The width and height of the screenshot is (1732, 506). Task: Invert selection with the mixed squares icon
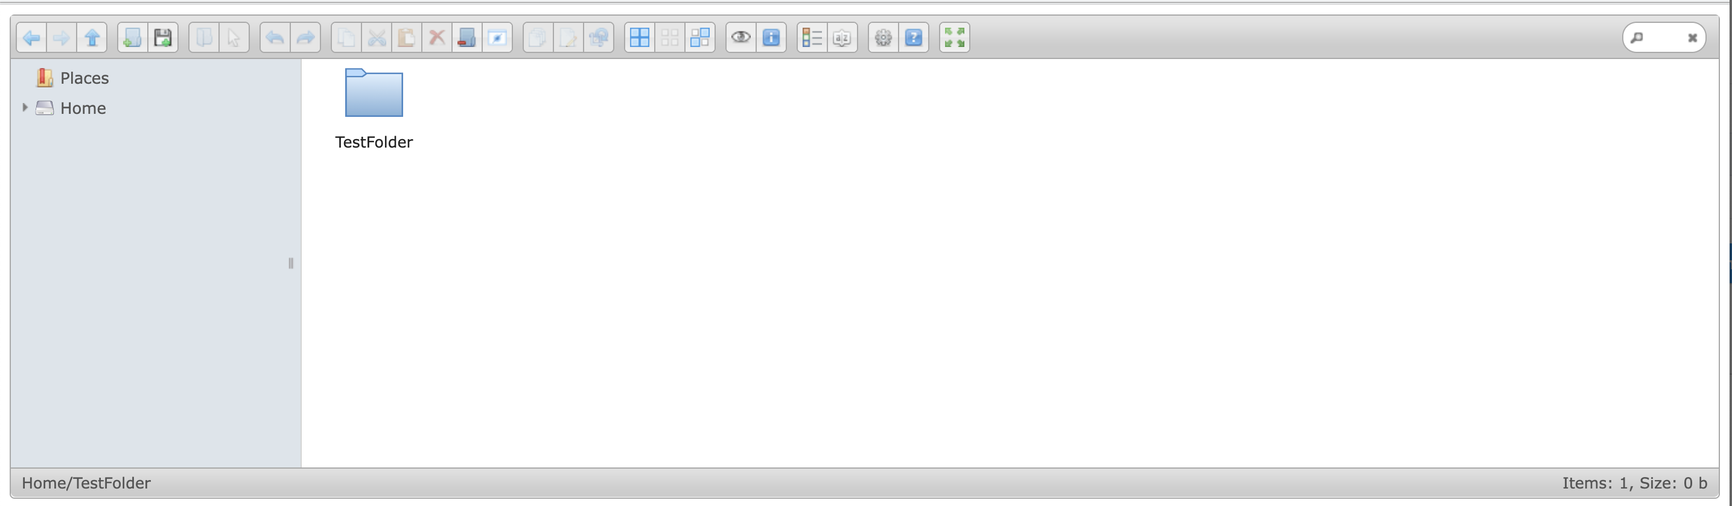700,37
